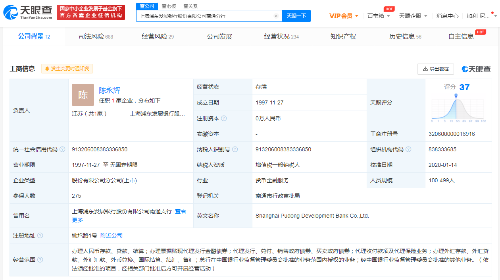
Task: Click the help icon beside 注册资本
Action: click(x=224, y=118)
